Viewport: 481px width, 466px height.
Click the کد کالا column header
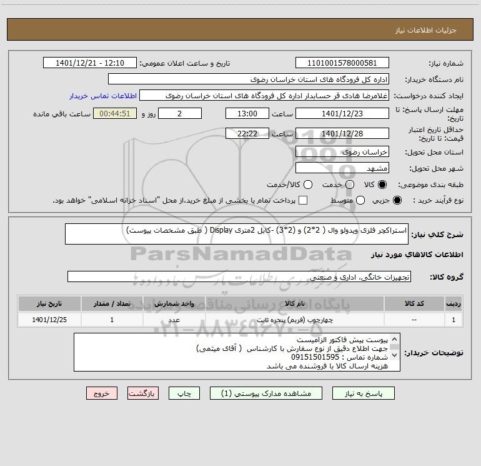click(x=414, y=303)
